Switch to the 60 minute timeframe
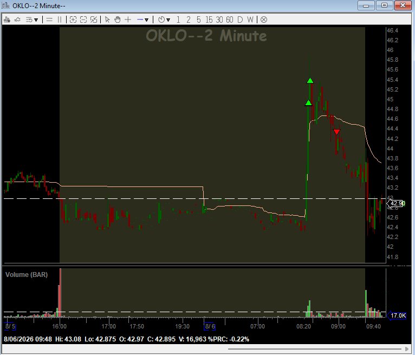Image resolution: width=415 pixels, height=355 pixels. (230, 20)
